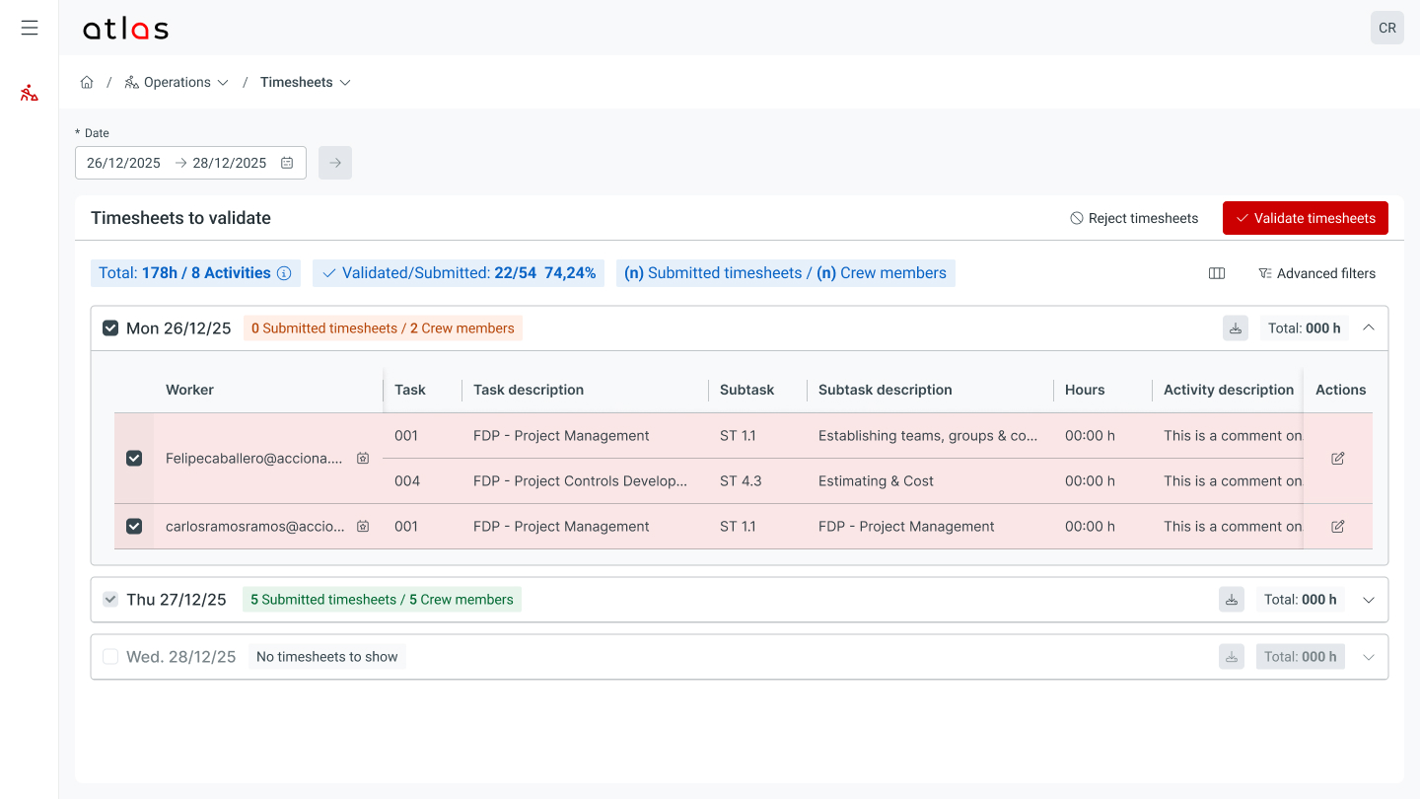Edit carlosramosramos timesheet entry

coord(1338,527)
